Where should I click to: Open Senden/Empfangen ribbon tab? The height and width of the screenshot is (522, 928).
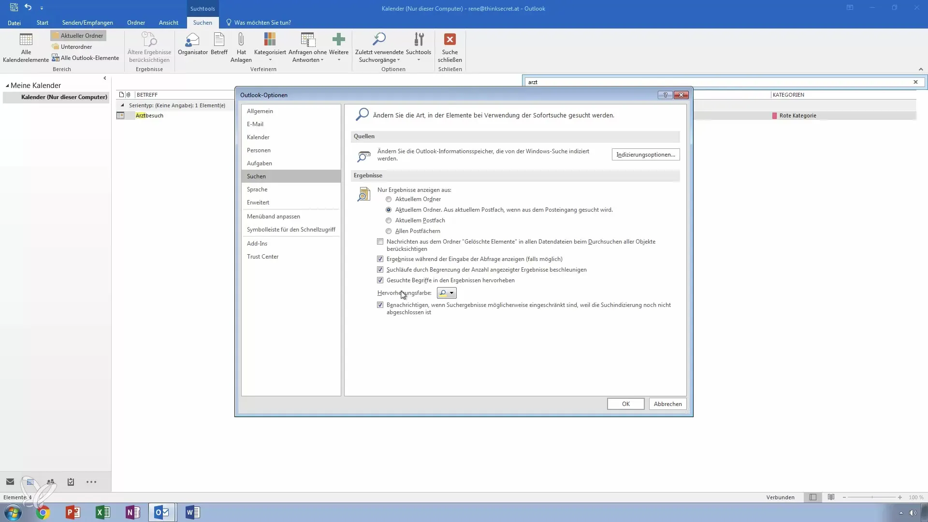[87, 23]
